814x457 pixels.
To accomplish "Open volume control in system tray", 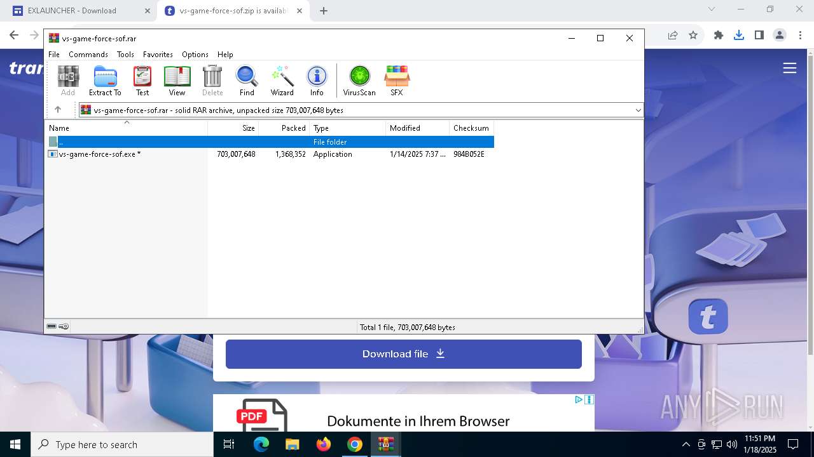I will point(732,444).
